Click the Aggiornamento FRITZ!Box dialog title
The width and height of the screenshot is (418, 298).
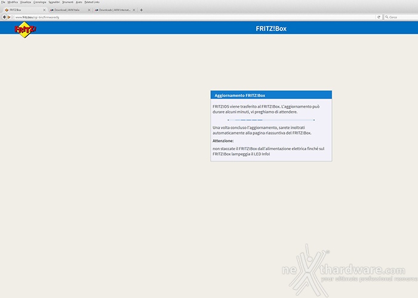coord(239,95)
